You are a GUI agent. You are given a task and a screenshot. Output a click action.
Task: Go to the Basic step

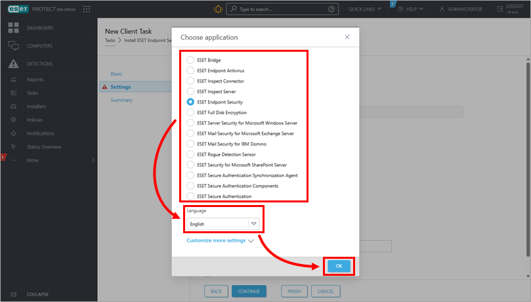click(116, 74)
